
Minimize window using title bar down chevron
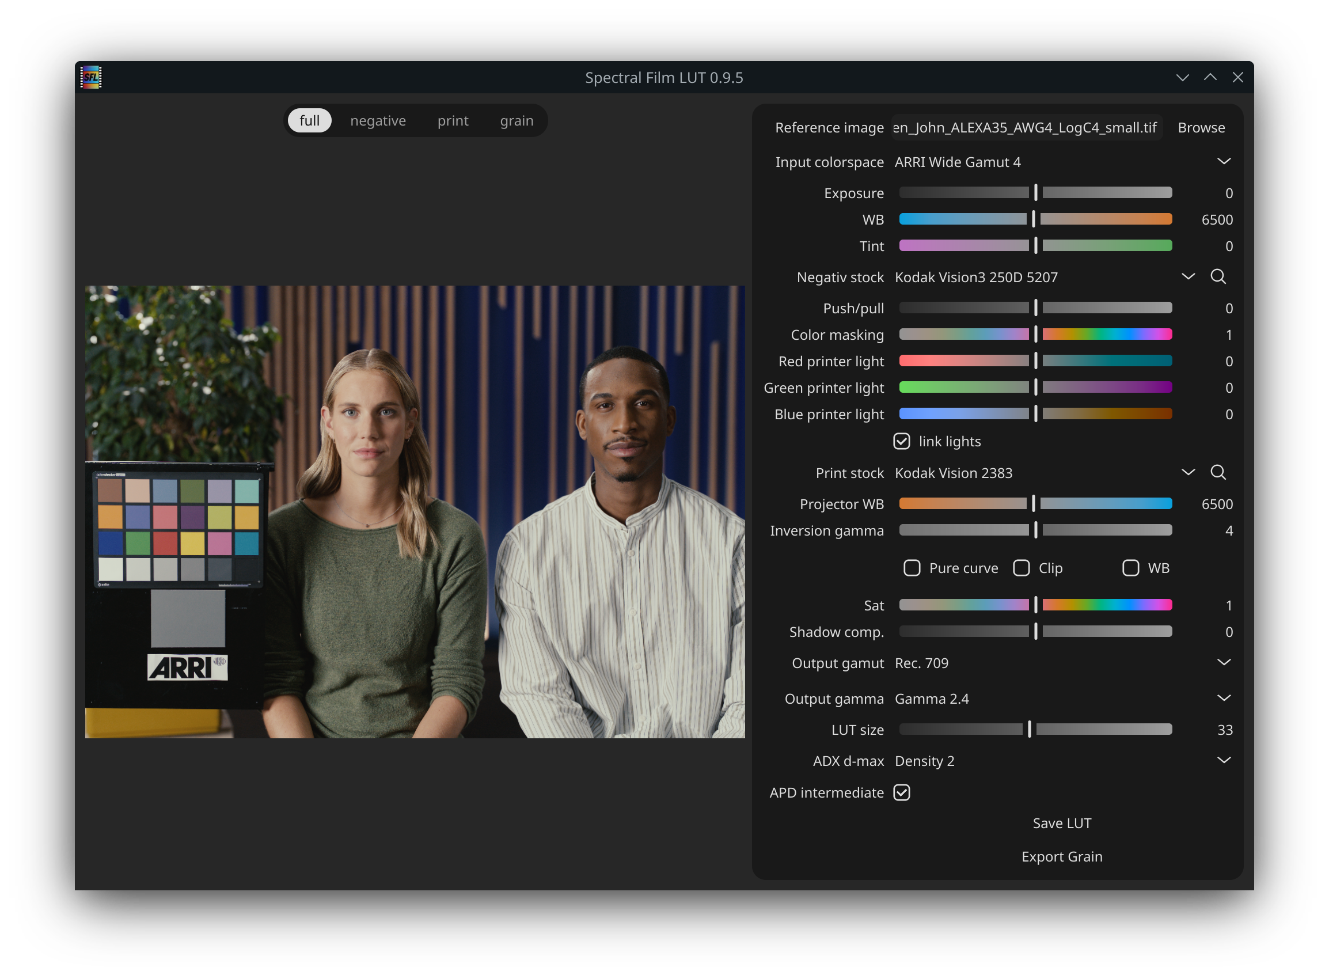point(1182,78)
